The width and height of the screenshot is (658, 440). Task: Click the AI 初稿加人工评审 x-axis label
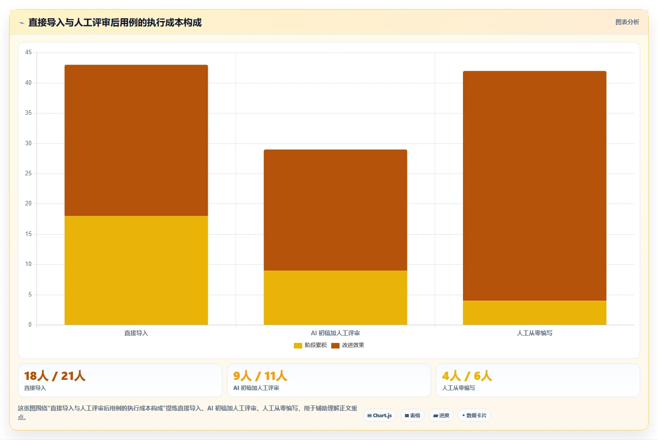click(335, 333)
